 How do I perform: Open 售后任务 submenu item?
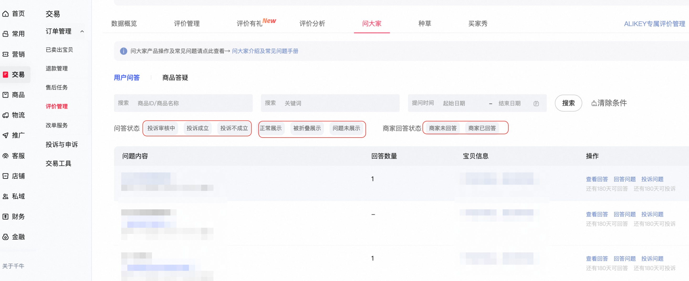[x=57, y=87]
